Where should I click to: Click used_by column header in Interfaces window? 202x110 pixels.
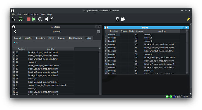point(51,49)
